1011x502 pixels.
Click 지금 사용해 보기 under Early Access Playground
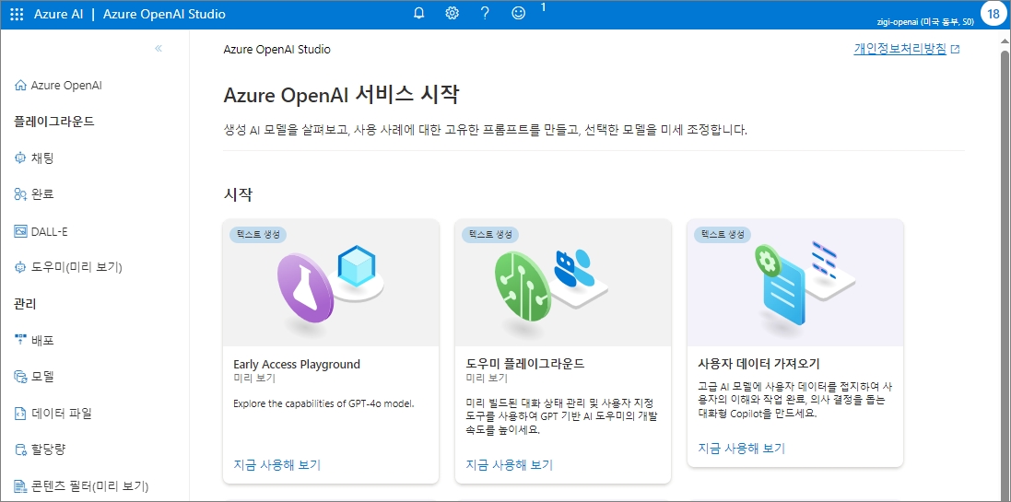click(276, 464)
